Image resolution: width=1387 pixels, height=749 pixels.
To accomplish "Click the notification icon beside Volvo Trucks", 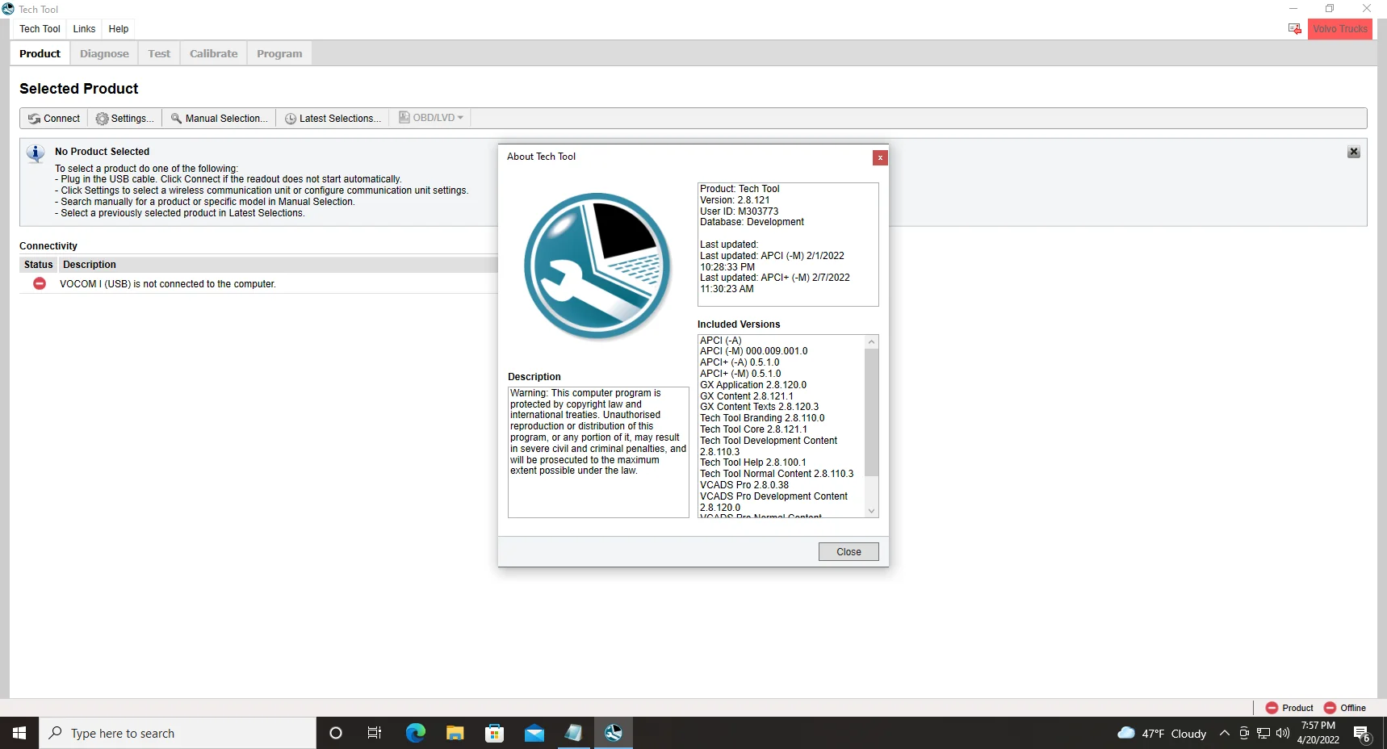I will click(x=1294, y=29).
